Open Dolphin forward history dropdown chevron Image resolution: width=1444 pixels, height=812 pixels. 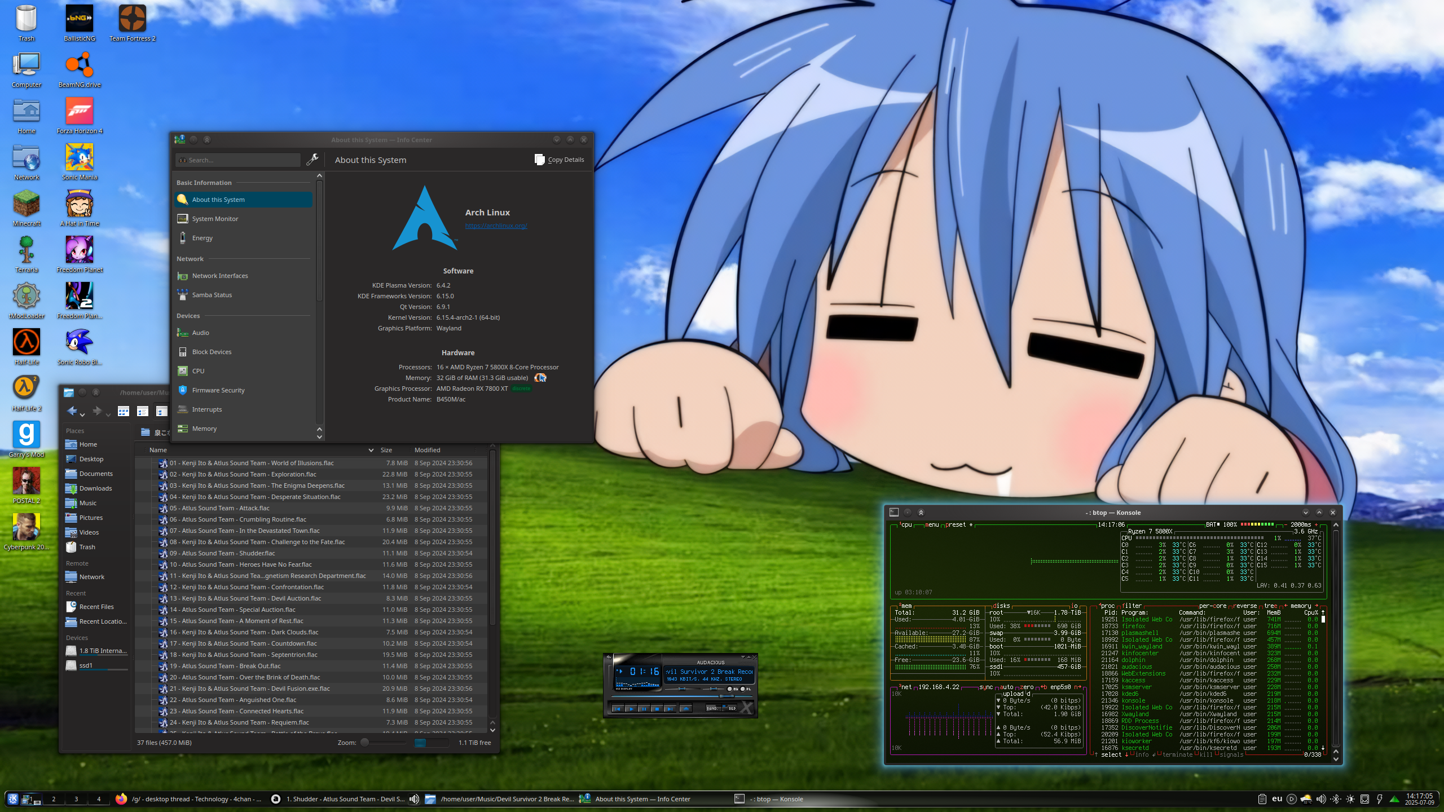click(x=108, y=415)
